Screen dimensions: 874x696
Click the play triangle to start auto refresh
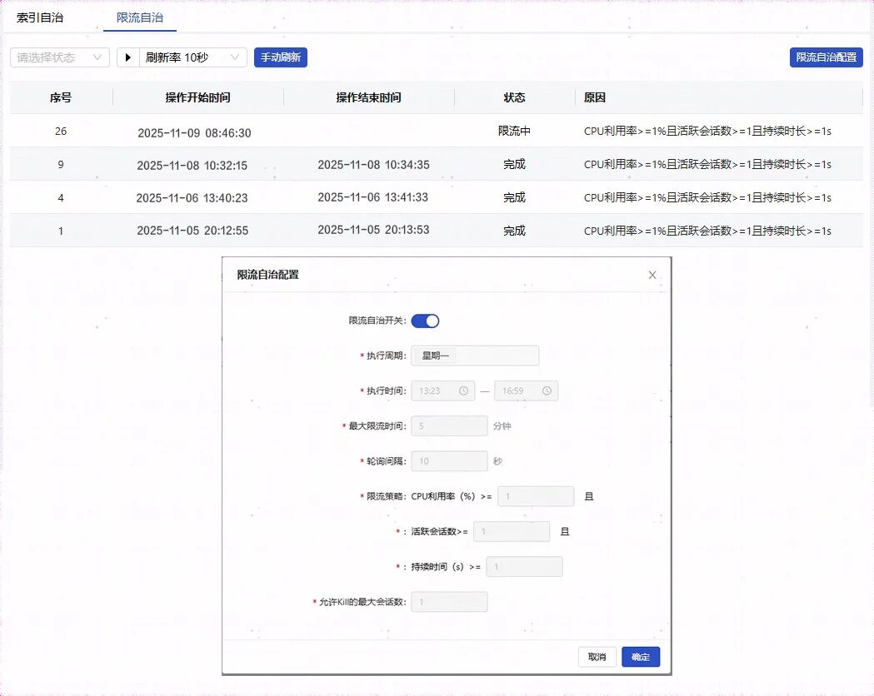(127, 57)
